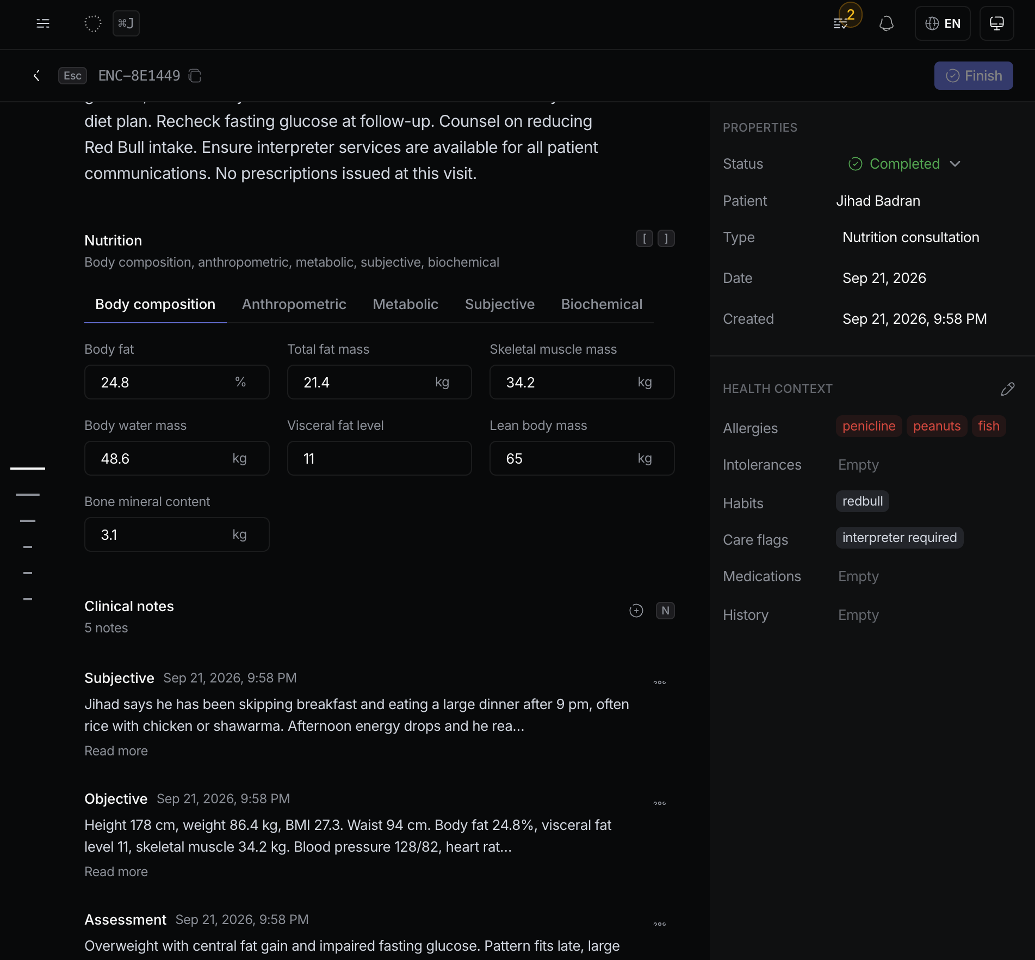1035x960 pixels.
Task: Switch to the Anthropometric tab
Action: (x=294, y=304)
